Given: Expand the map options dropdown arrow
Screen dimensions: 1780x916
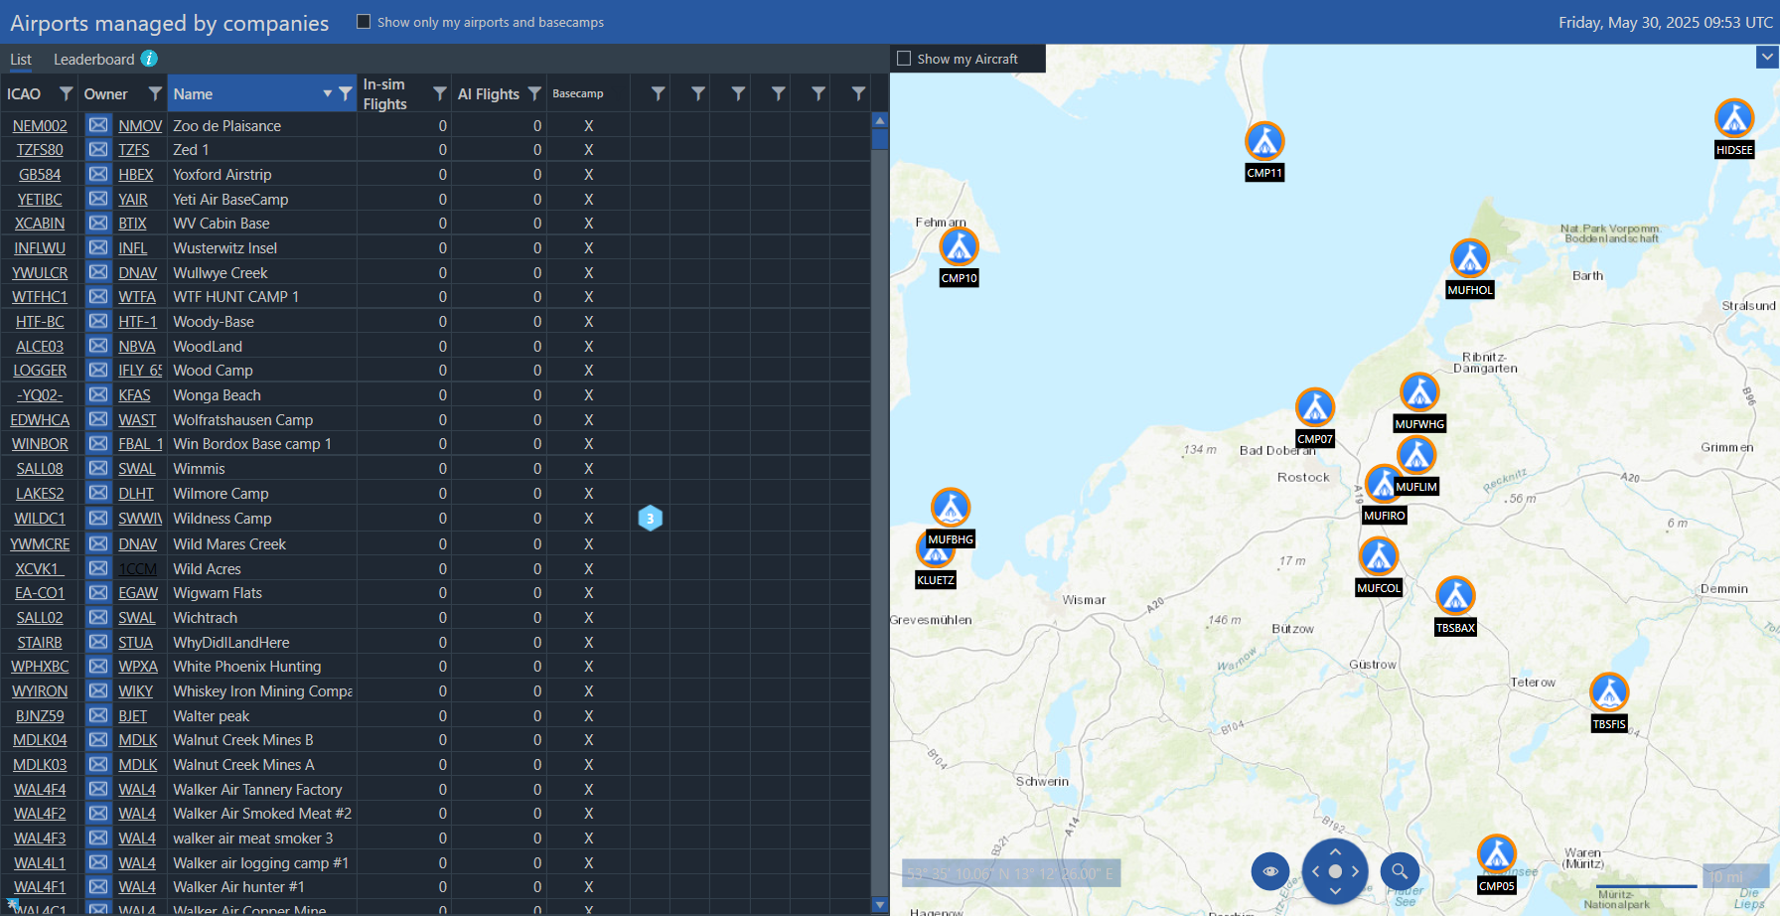Looking at the screenshot, I should [x=1767, y=58].
